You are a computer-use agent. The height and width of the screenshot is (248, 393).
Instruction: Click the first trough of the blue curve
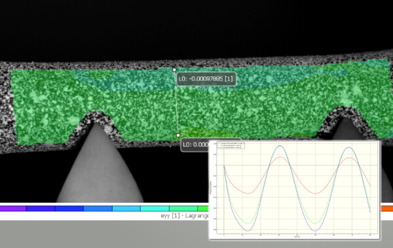tap(248, 231)
